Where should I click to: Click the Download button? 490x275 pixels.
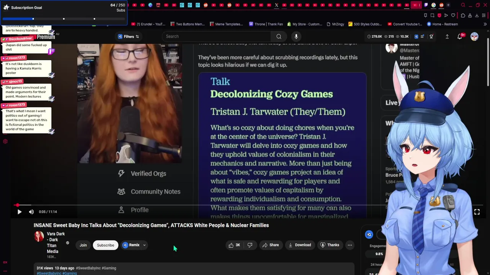tap(299, 245)
